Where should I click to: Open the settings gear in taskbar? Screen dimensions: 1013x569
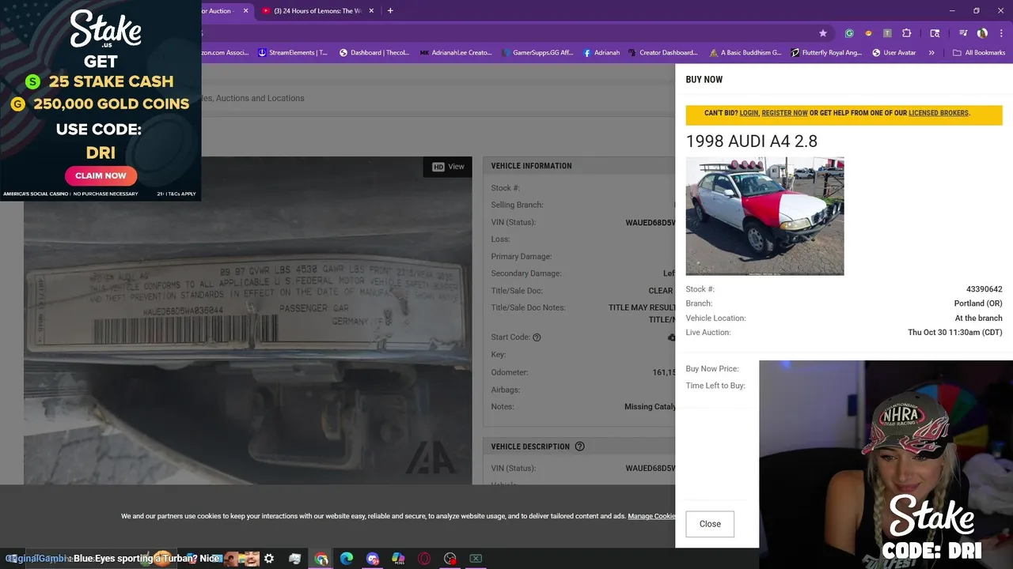269,559
